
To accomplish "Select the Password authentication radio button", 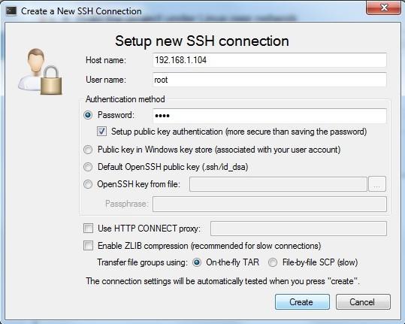I will point(88,115).
